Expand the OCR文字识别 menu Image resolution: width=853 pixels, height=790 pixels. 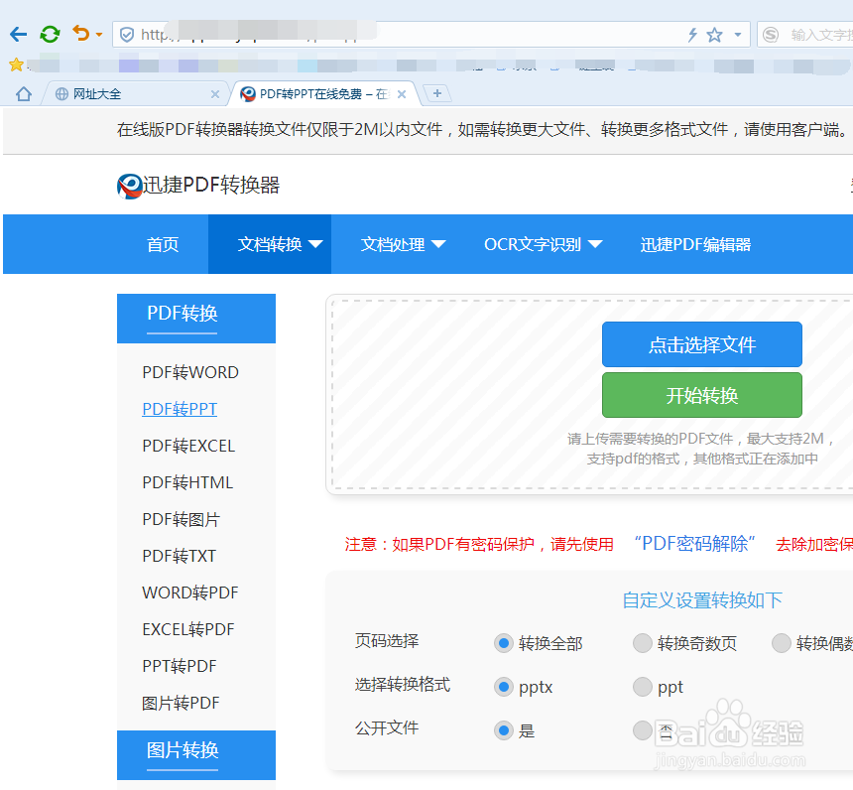pyautogui.click(x=535, y=244)
